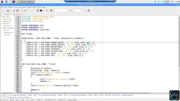Open the Wi-Fi network tray menu

point(159,2)
